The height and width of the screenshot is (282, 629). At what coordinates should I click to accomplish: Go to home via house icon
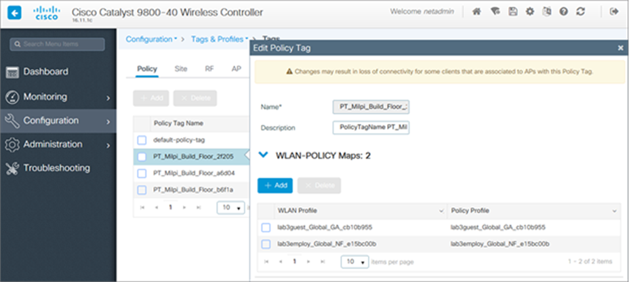point(476,12)
